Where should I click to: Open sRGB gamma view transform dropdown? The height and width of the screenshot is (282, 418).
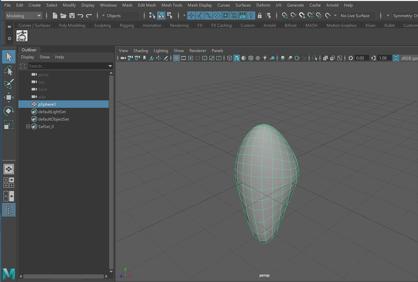[409, 58]
